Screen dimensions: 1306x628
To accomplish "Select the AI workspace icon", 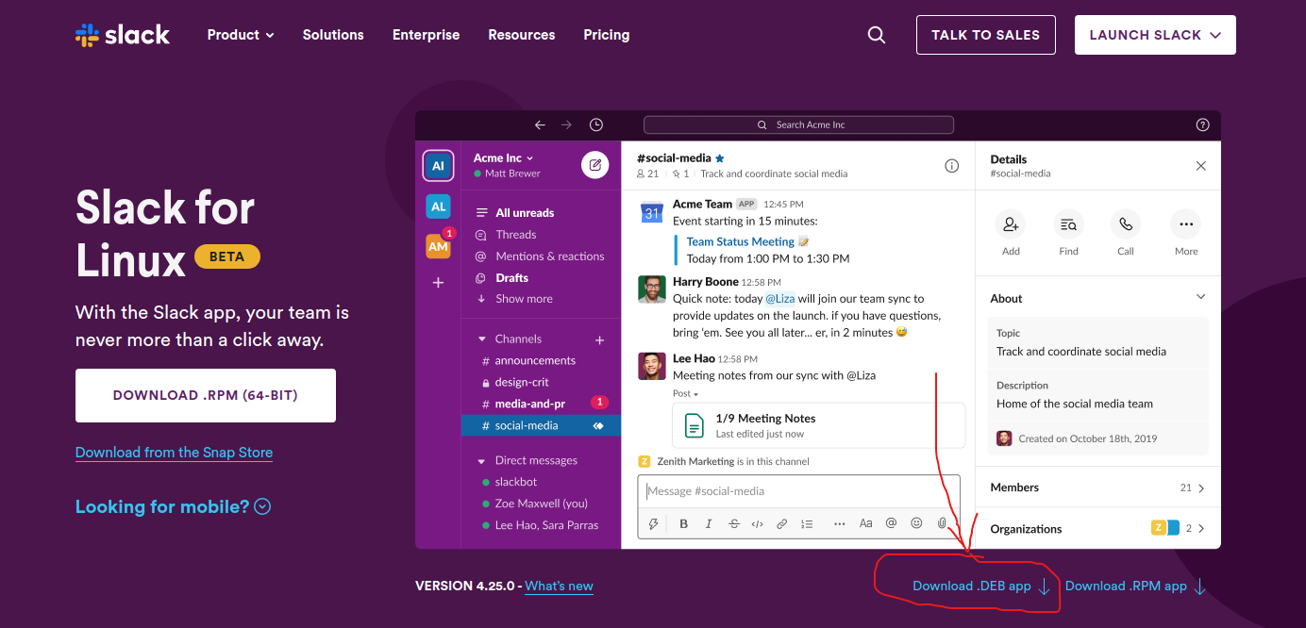I will [x=438, y=166].
